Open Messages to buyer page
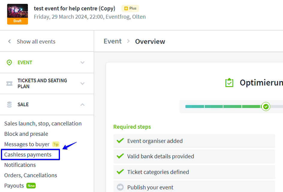 (x=27, y=144)
